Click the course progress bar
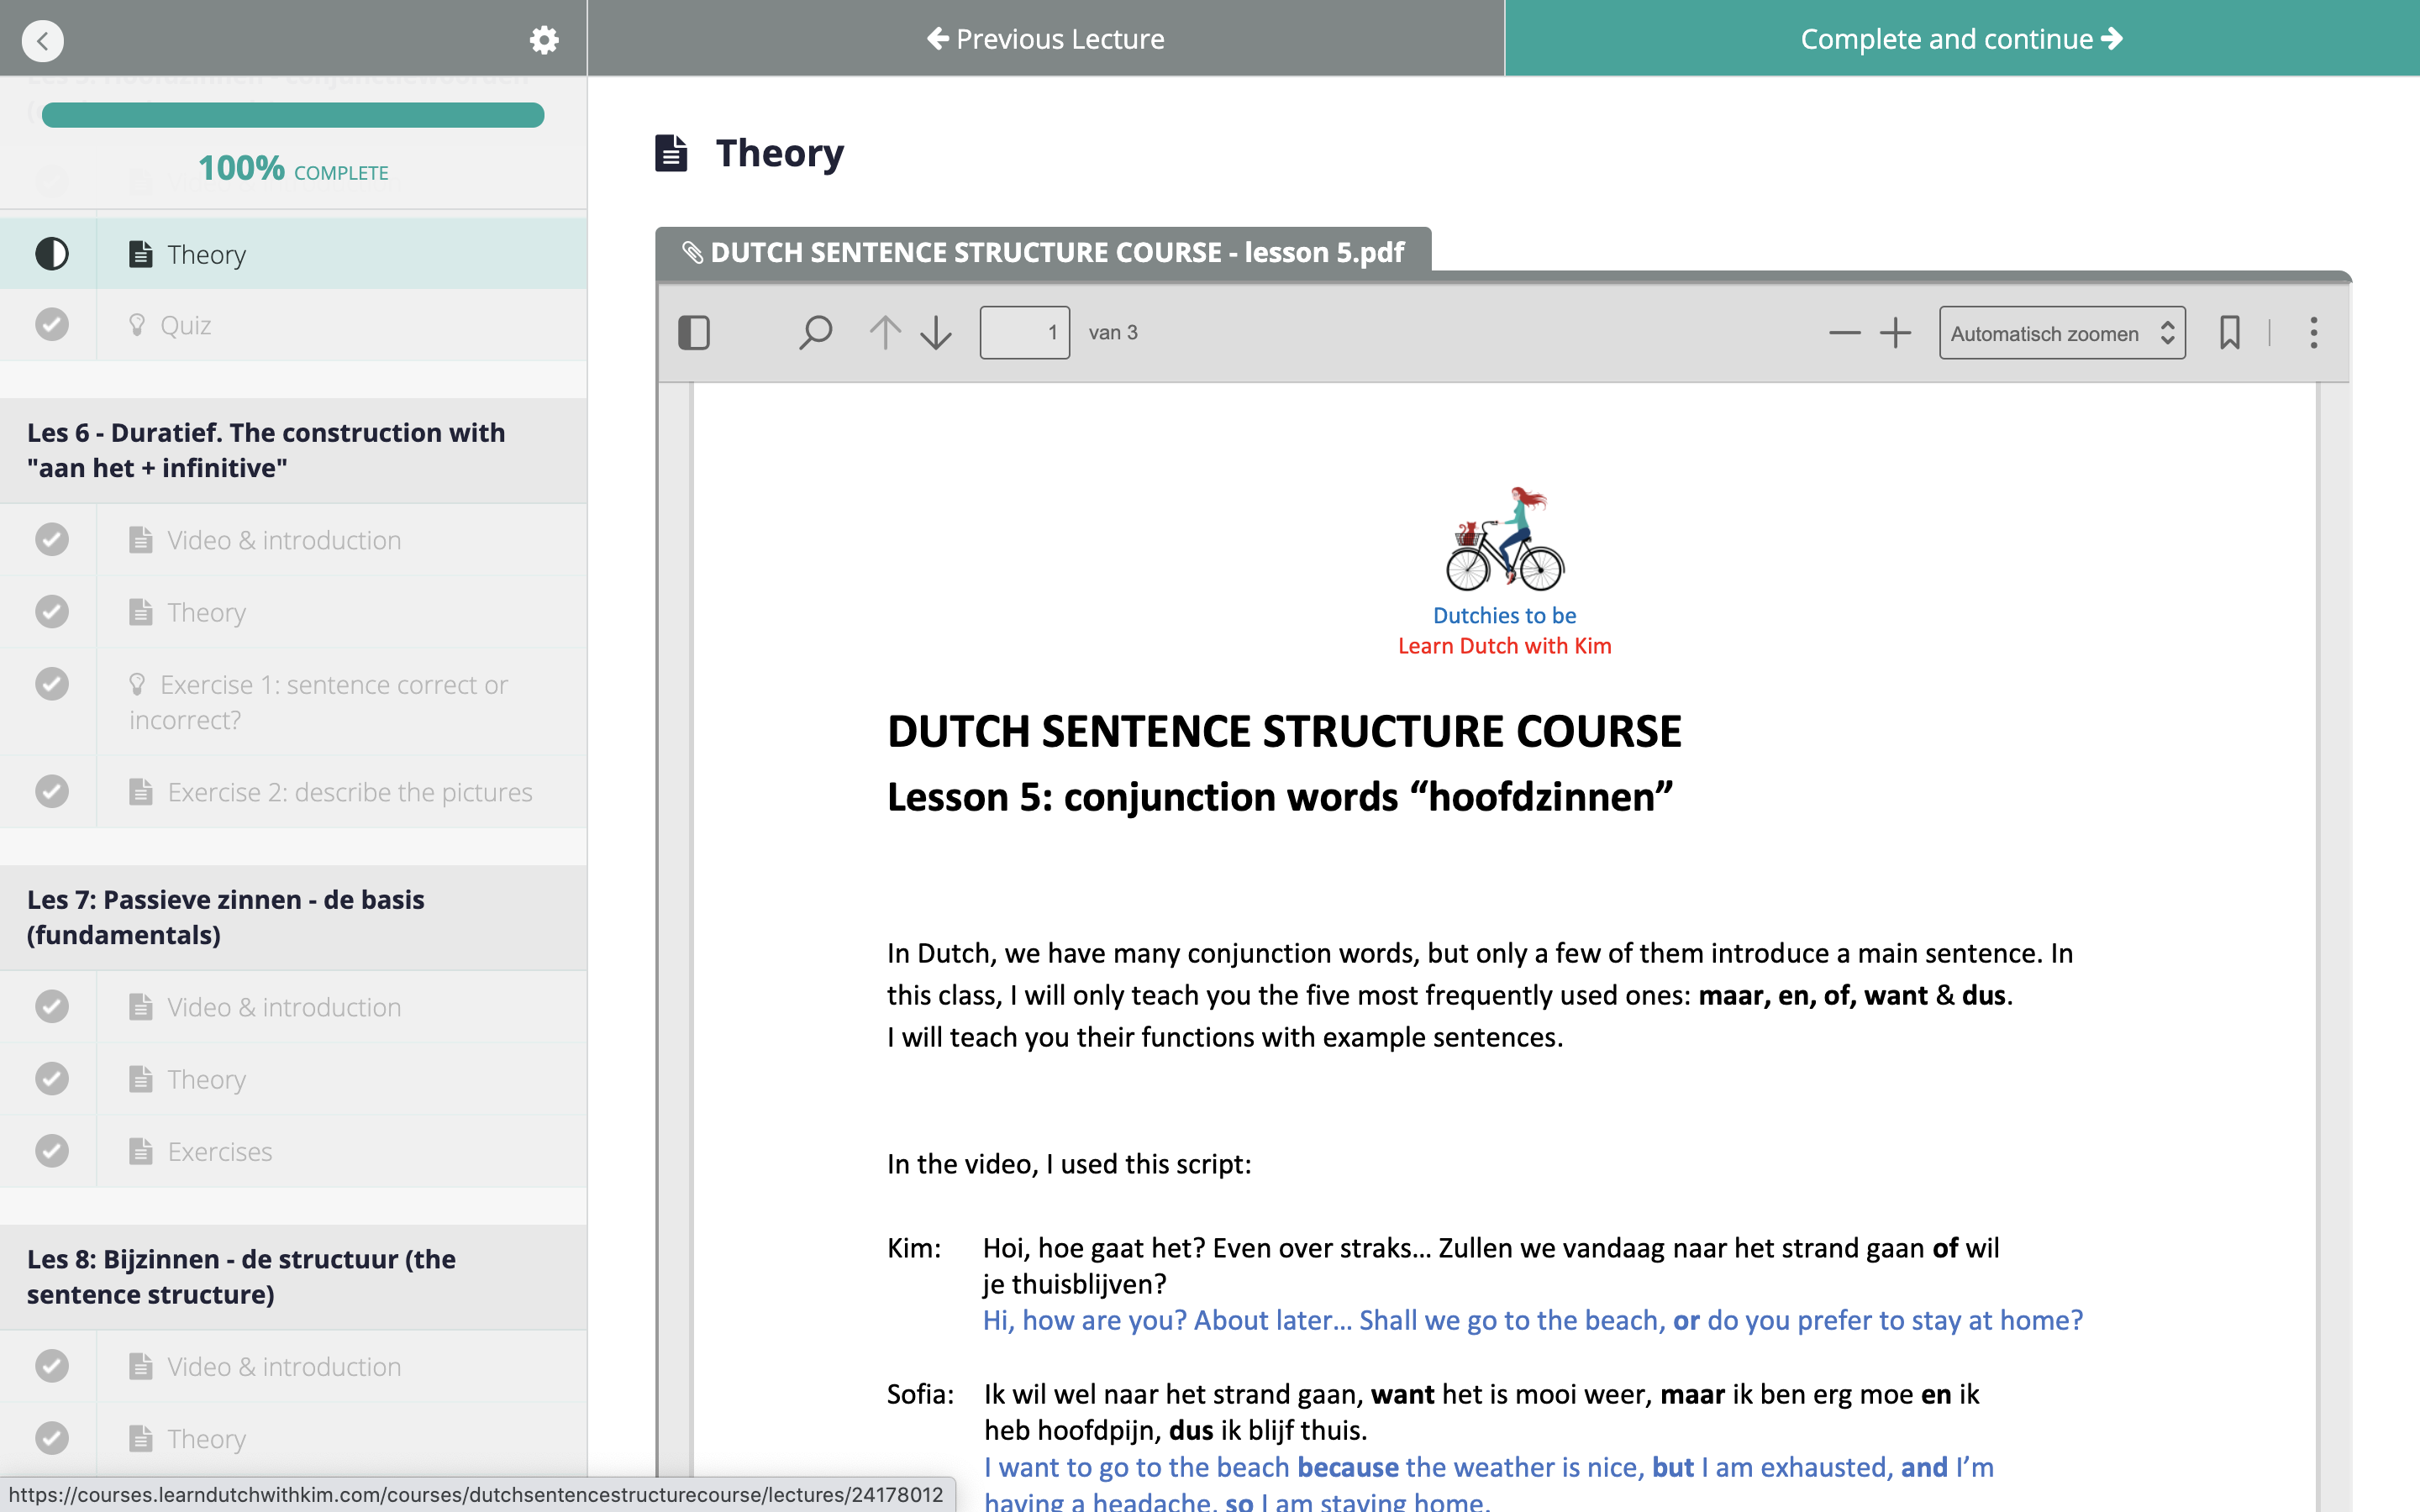Image resolution: width=2420 pixels, height=1512 pixels. tap(293, 115)
